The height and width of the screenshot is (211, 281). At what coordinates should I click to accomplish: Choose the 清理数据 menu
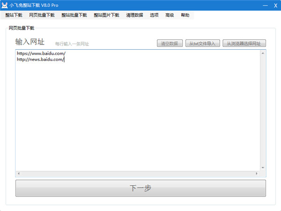click(x=134, y=15)
